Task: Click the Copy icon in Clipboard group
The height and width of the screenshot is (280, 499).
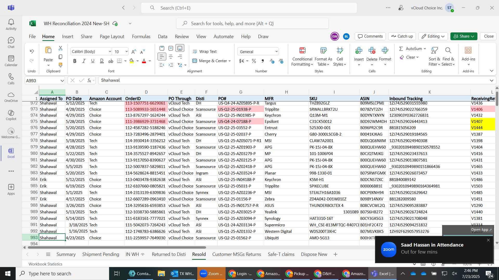Action: click(x=61, y=57)
